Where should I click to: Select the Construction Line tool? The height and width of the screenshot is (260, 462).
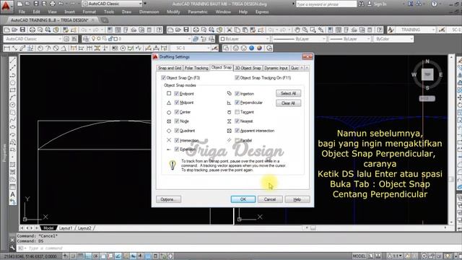tap(13, 68)
